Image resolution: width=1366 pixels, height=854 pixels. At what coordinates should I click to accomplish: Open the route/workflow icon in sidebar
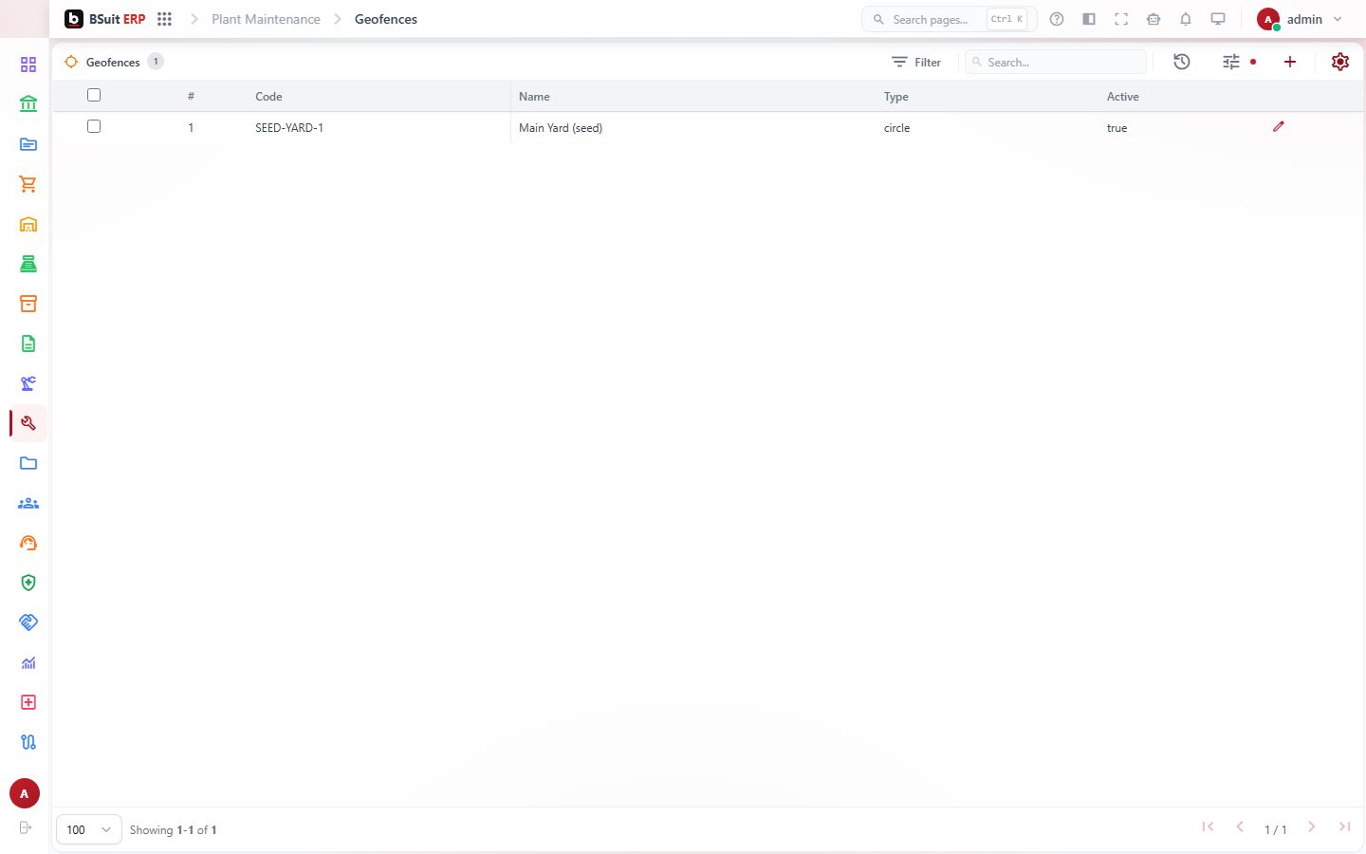(28, 742)
